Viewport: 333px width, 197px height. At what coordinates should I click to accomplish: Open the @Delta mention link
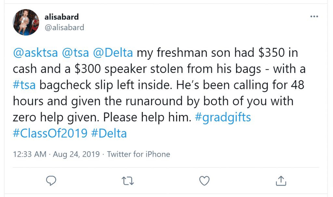point(113,53)
